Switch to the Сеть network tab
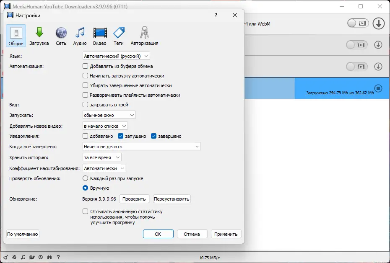 tap(61, 36)
